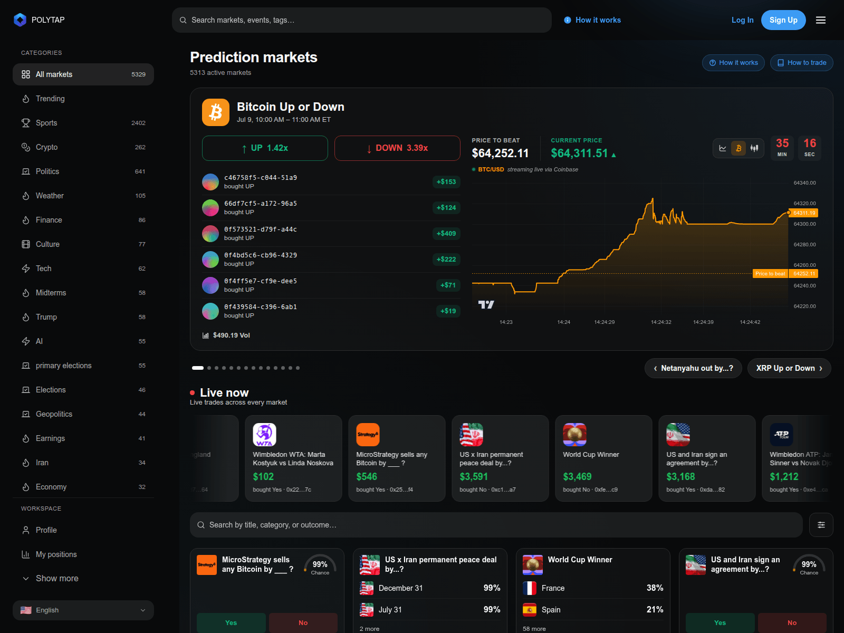Click the Bitcoin Up or Down coin icon

(x=216, y=112)
